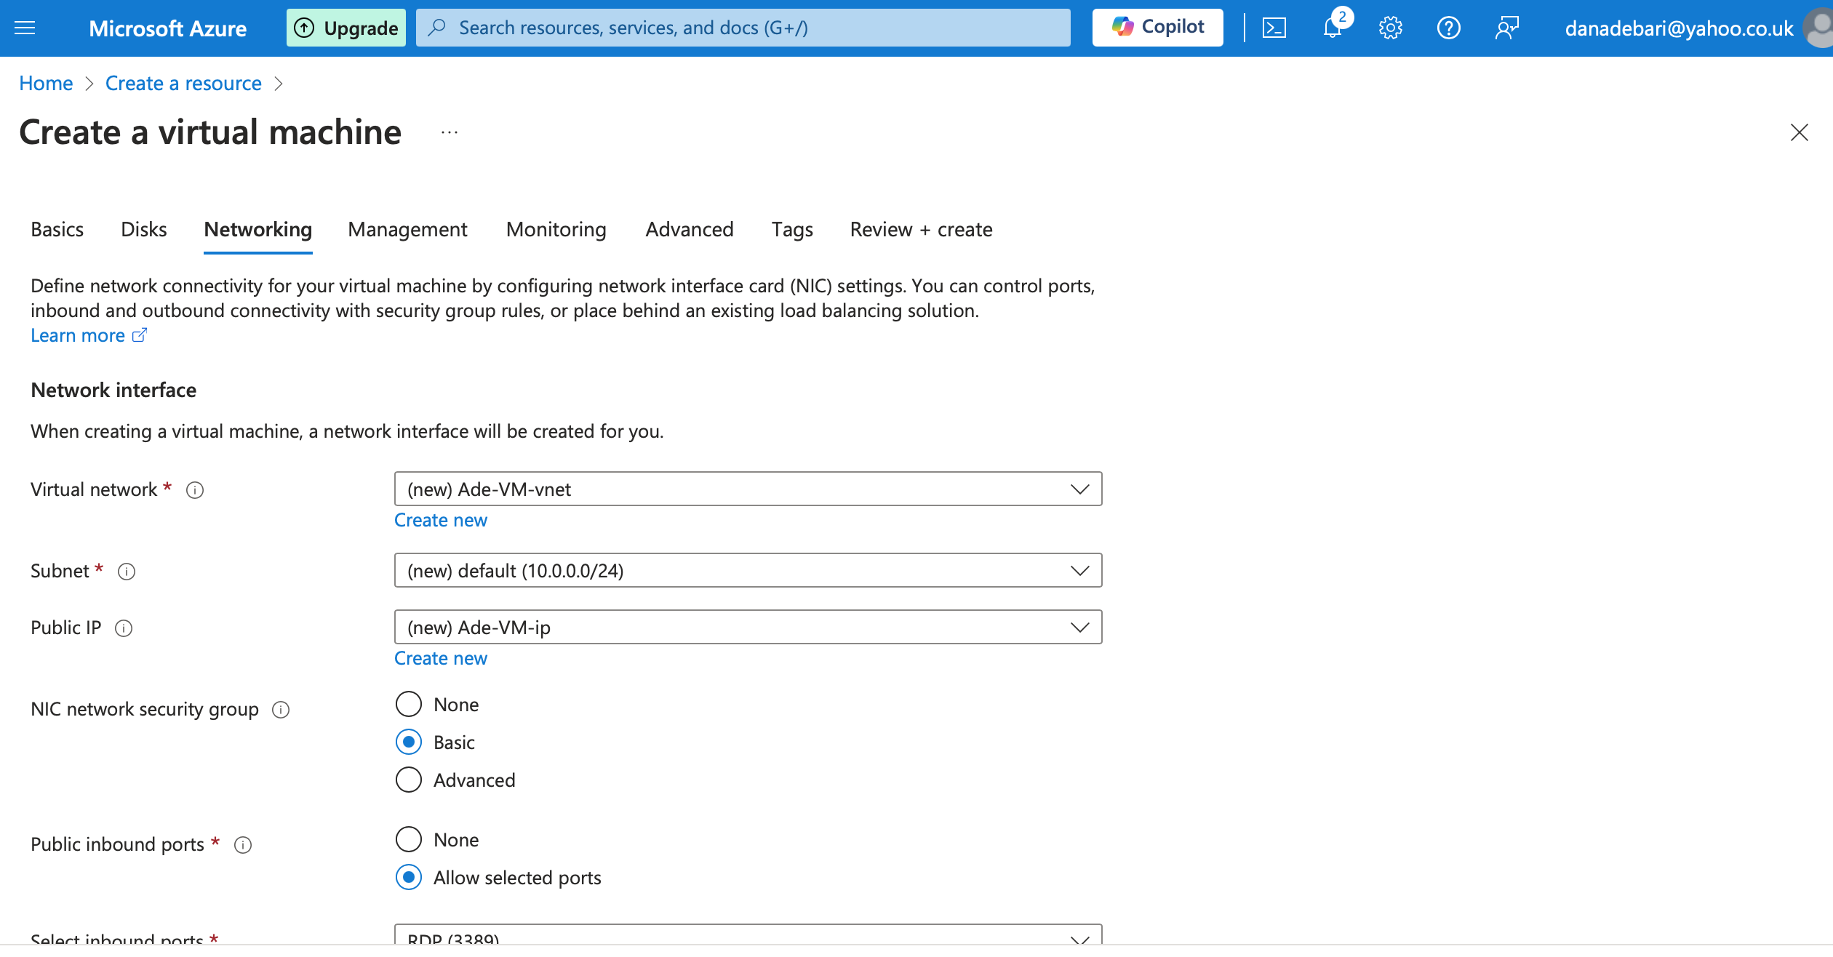Expand the Public IP dropdown

coord(748,628)
